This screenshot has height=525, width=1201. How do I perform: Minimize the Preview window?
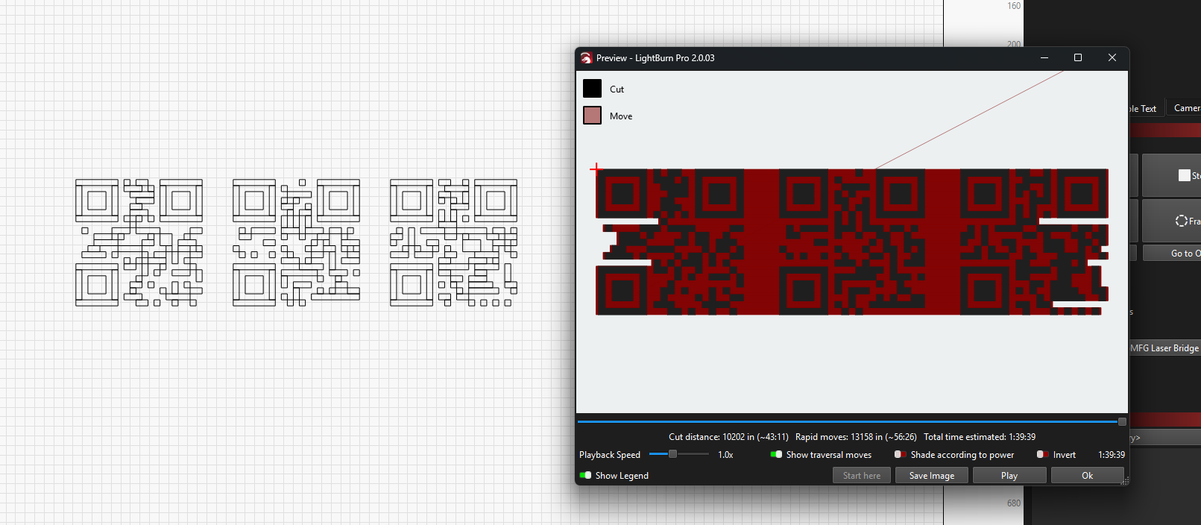click(1044, 58)
